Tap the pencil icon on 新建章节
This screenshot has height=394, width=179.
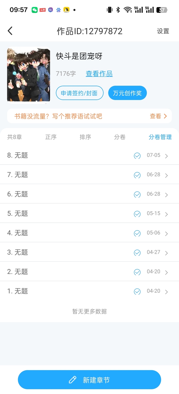[72, 380]
